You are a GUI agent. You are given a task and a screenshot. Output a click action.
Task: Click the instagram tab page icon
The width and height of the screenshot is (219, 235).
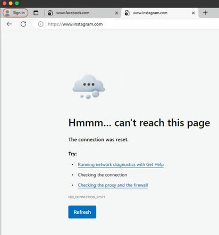pyautogui.click(x=127, y=13)
